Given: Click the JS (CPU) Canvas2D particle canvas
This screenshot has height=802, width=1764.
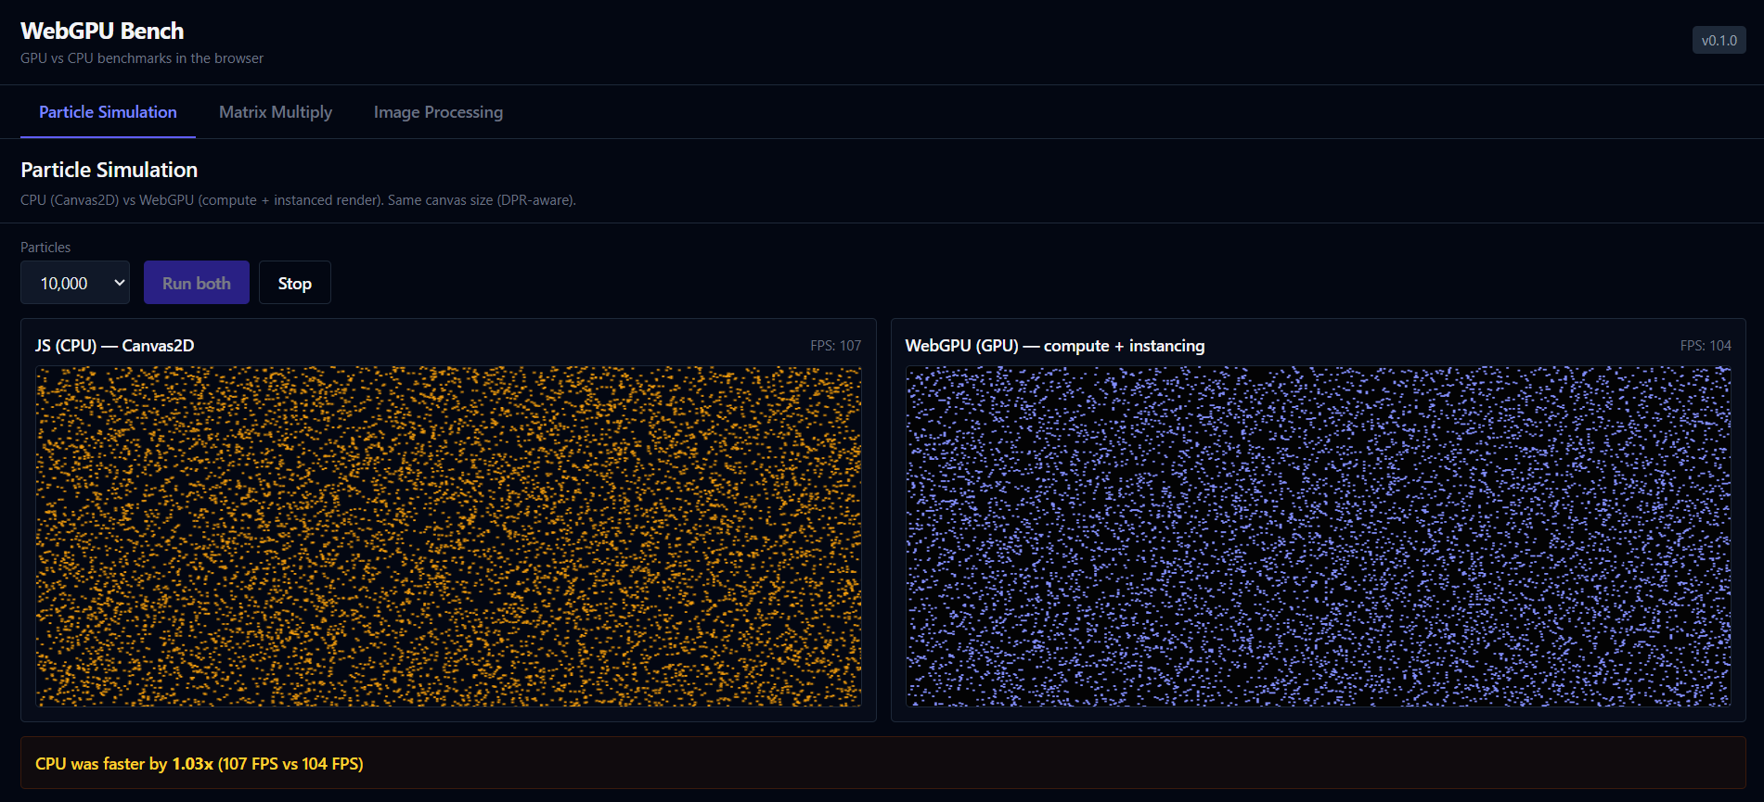Looking at the screenshot, I should point(448,536).
